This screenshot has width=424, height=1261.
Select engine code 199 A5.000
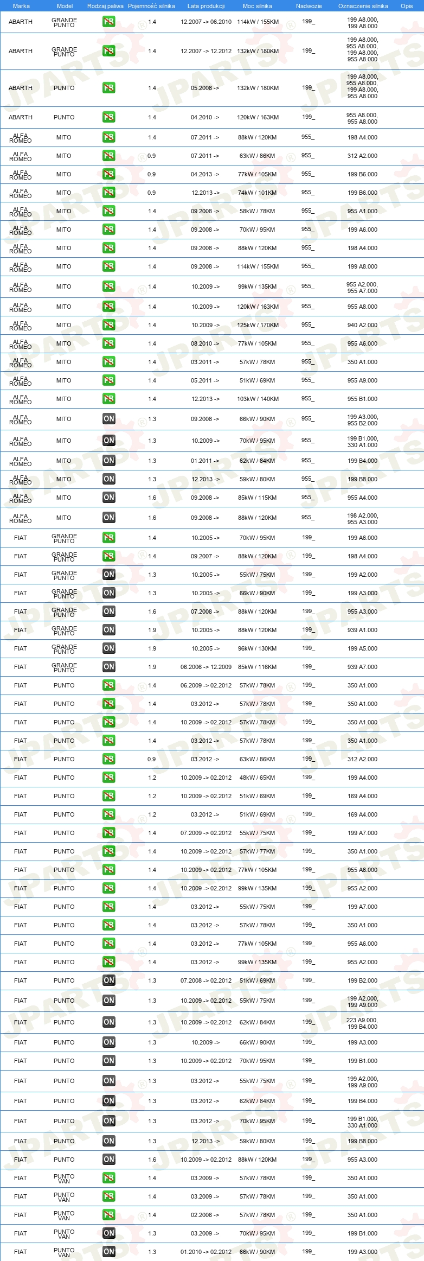[362, 648]
